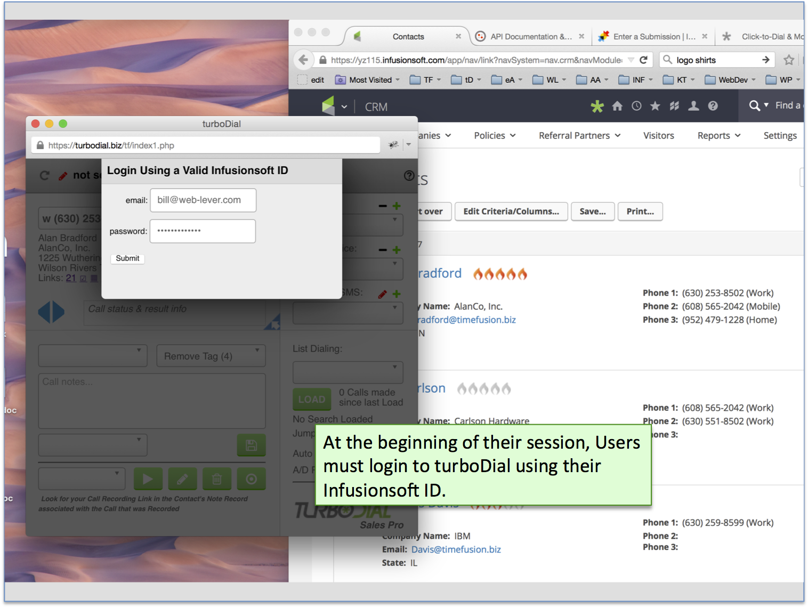The height and width of the screenshot is (608, 808).
Task: Switch to API Documentation tab
Action: 531,36
